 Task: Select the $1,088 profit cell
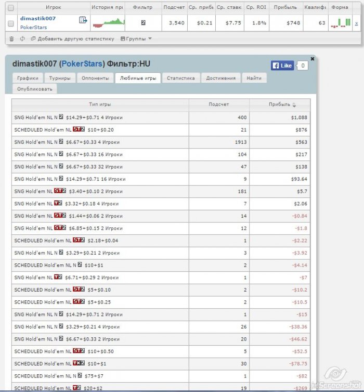coord(280,118)
